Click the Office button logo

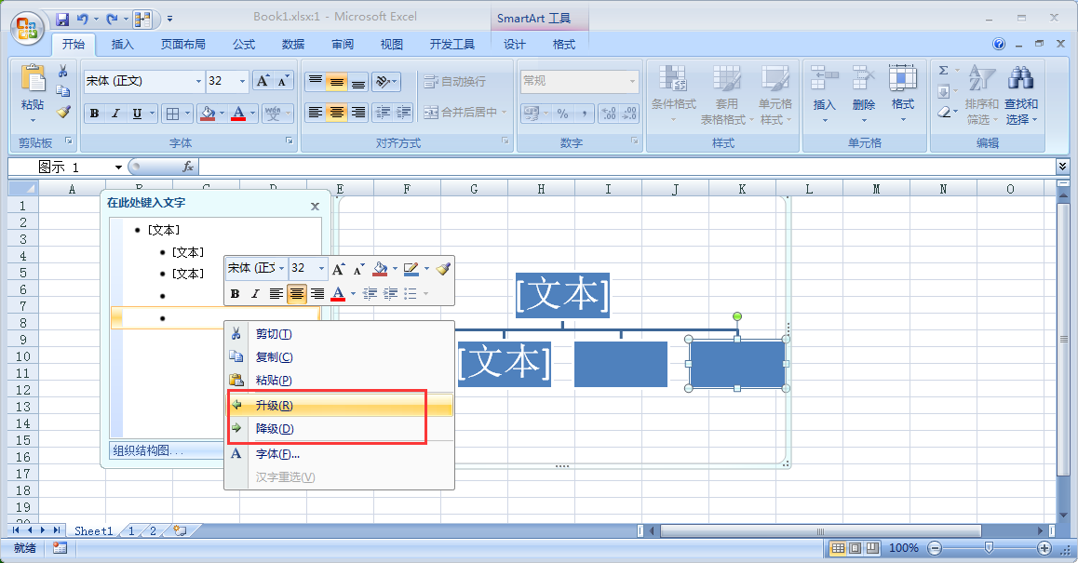pos(28,29)
